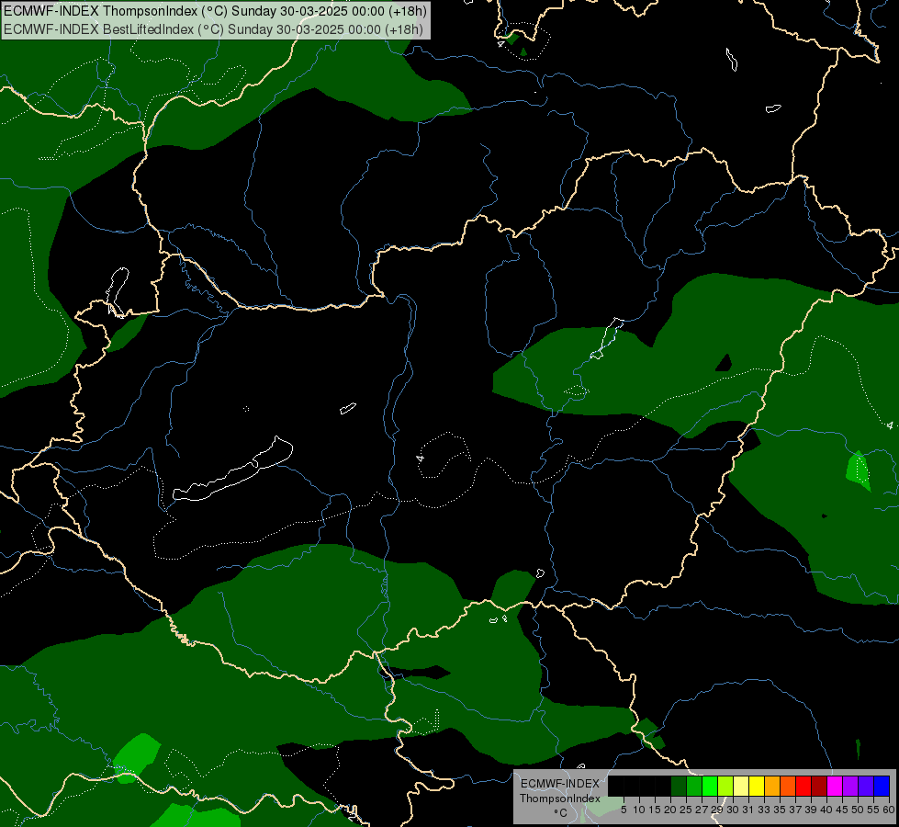This screenshot has height=827, width=899.
Task: Click the legend scale value 50
Action: tap(859, 810)
